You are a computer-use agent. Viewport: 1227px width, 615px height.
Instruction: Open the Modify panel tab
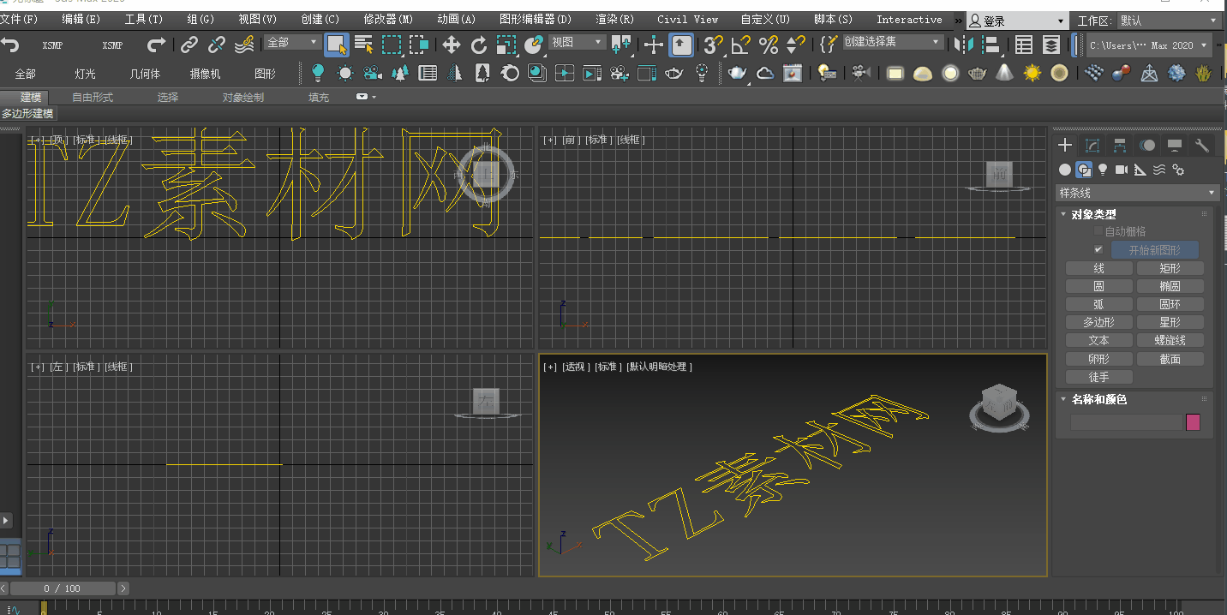1092,146
